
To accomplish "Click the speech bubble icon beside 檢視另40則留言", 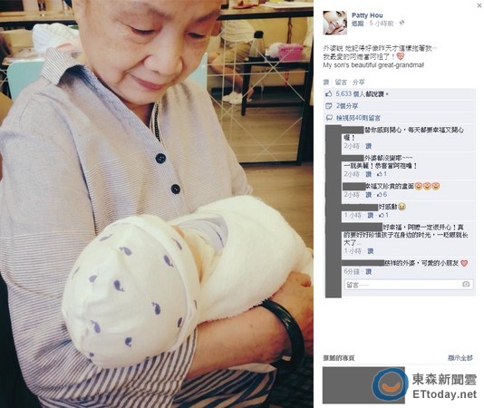I will coord(329,118).
